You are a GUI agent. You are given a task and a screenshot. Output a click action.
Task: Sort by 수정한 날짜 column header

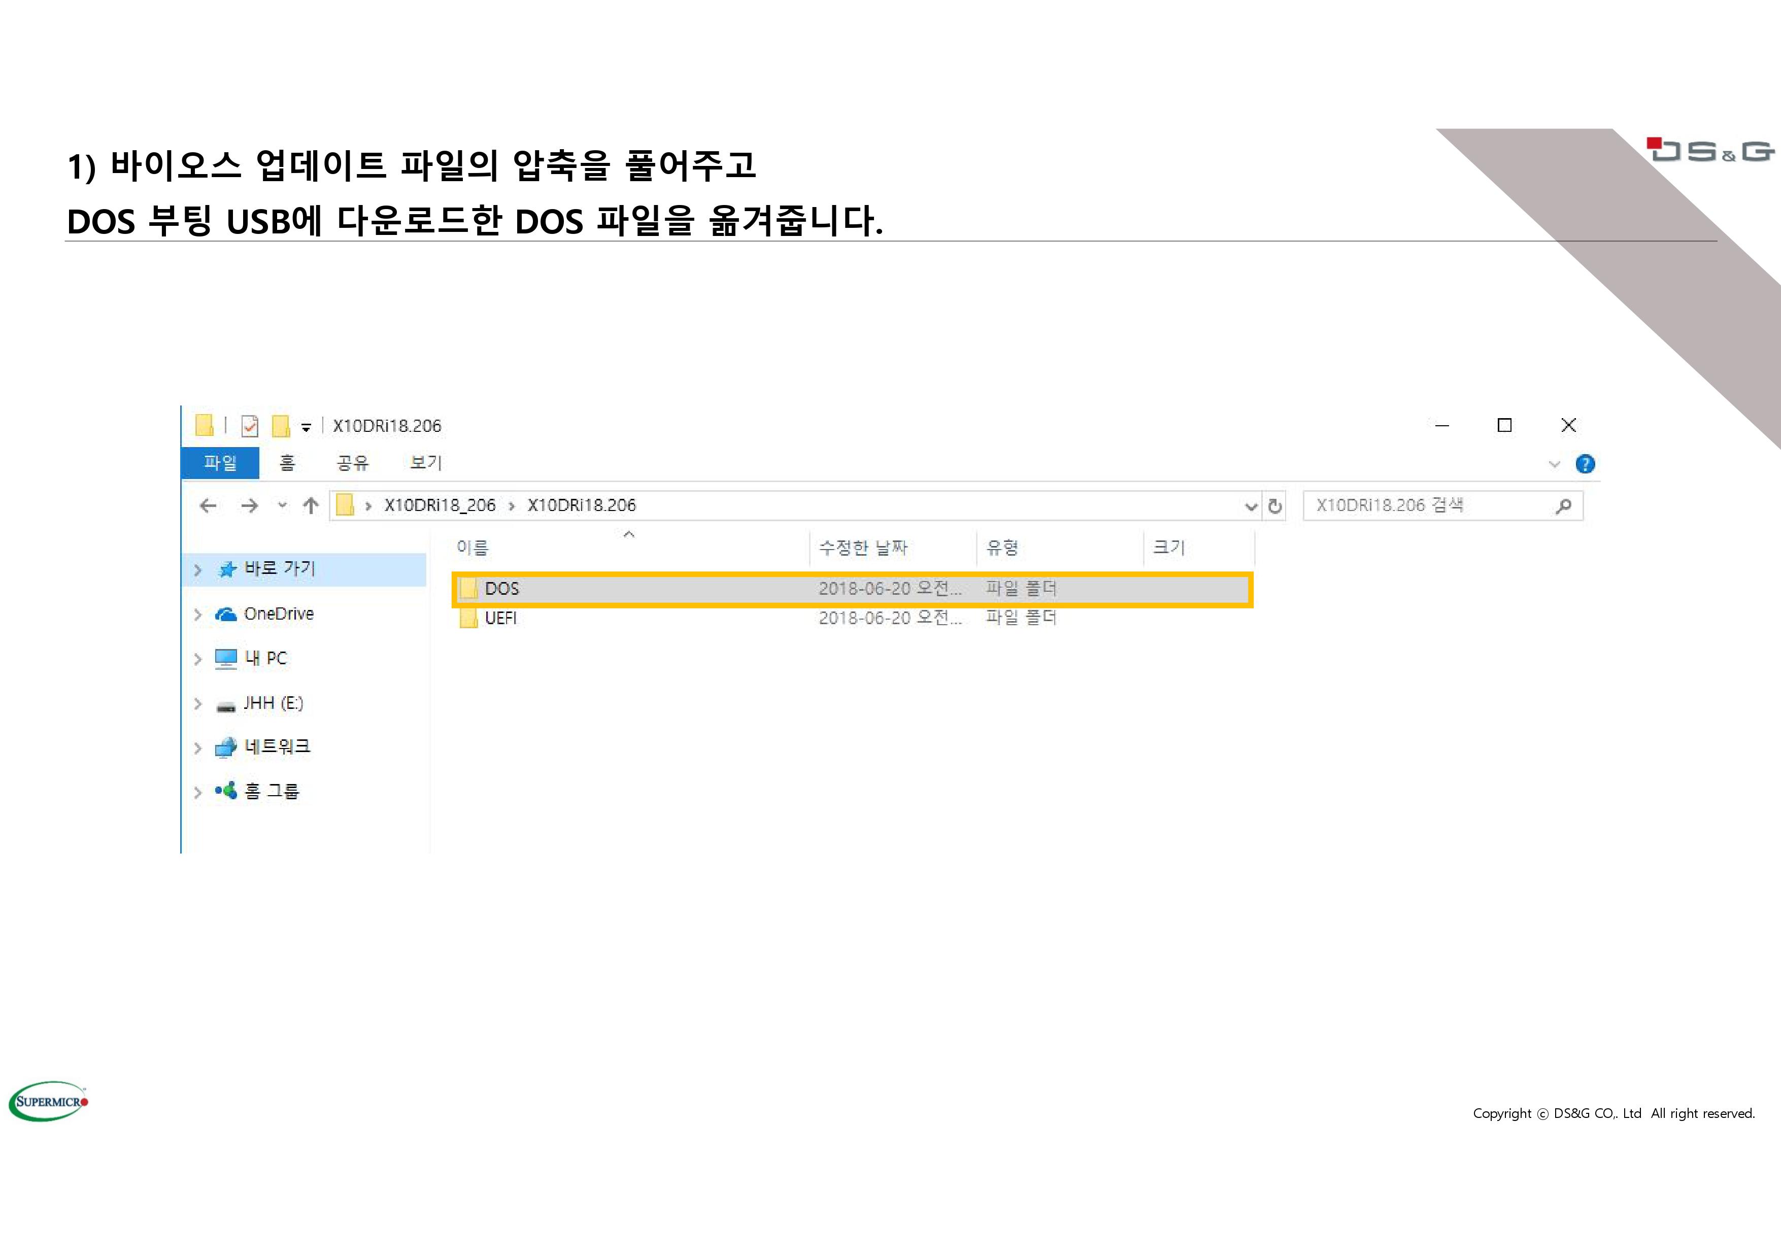coord(863,548)
